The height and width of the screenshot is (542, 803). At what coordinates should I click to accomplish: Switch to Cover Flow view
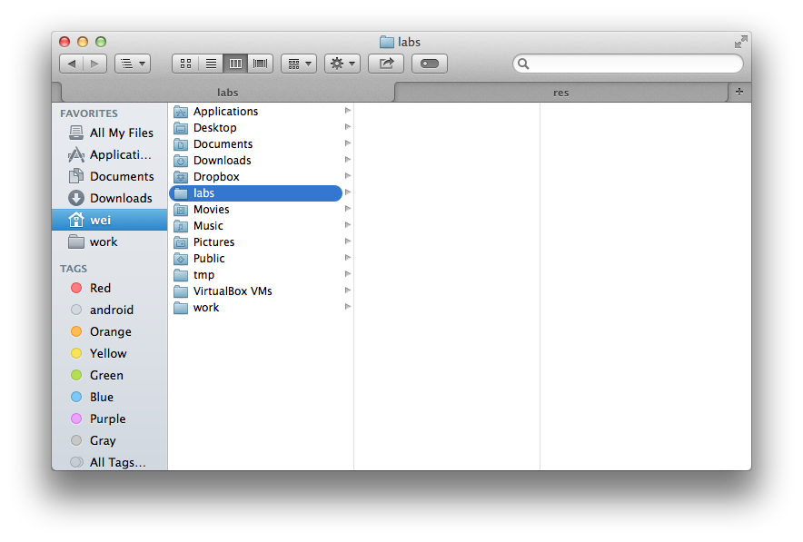coord(260,64)
